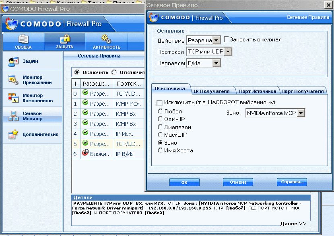Select the Имя Хоста radio option
The height and width of the screenshot is (236, 334).
coord(160,150)
